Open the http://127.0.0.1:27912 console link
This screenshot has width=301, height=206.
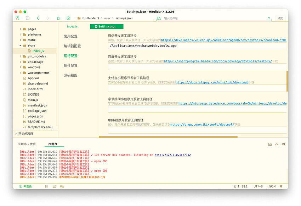tap(173, 155)
